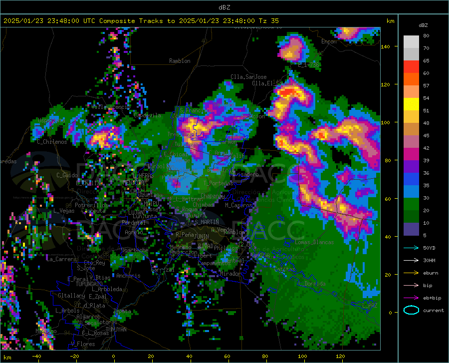Click the cyan 50YD track arrow in legend
This screenshot has height=363, width=449.
(x=411, y=248)
